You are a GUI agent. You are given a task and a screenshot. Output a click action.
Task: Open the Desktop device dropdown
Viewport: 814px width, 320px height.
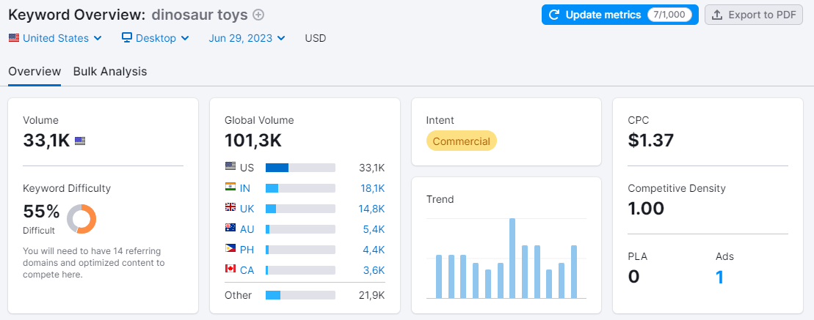(156, 38)
